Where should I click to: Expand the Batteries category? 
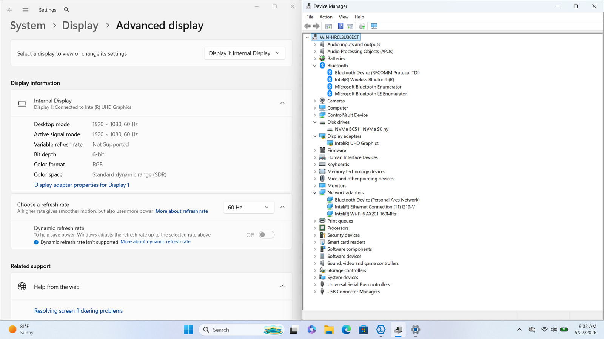315,58
